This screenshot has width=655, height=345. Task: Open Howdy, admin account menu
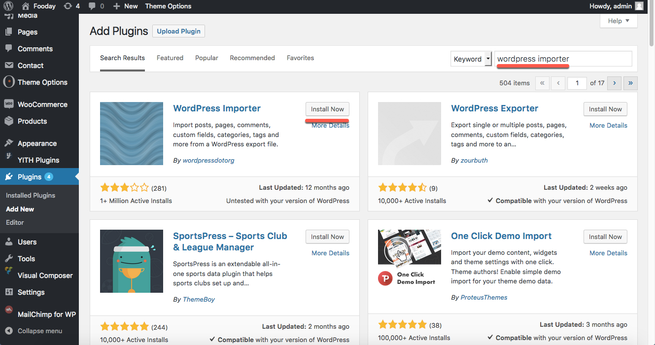617,6
